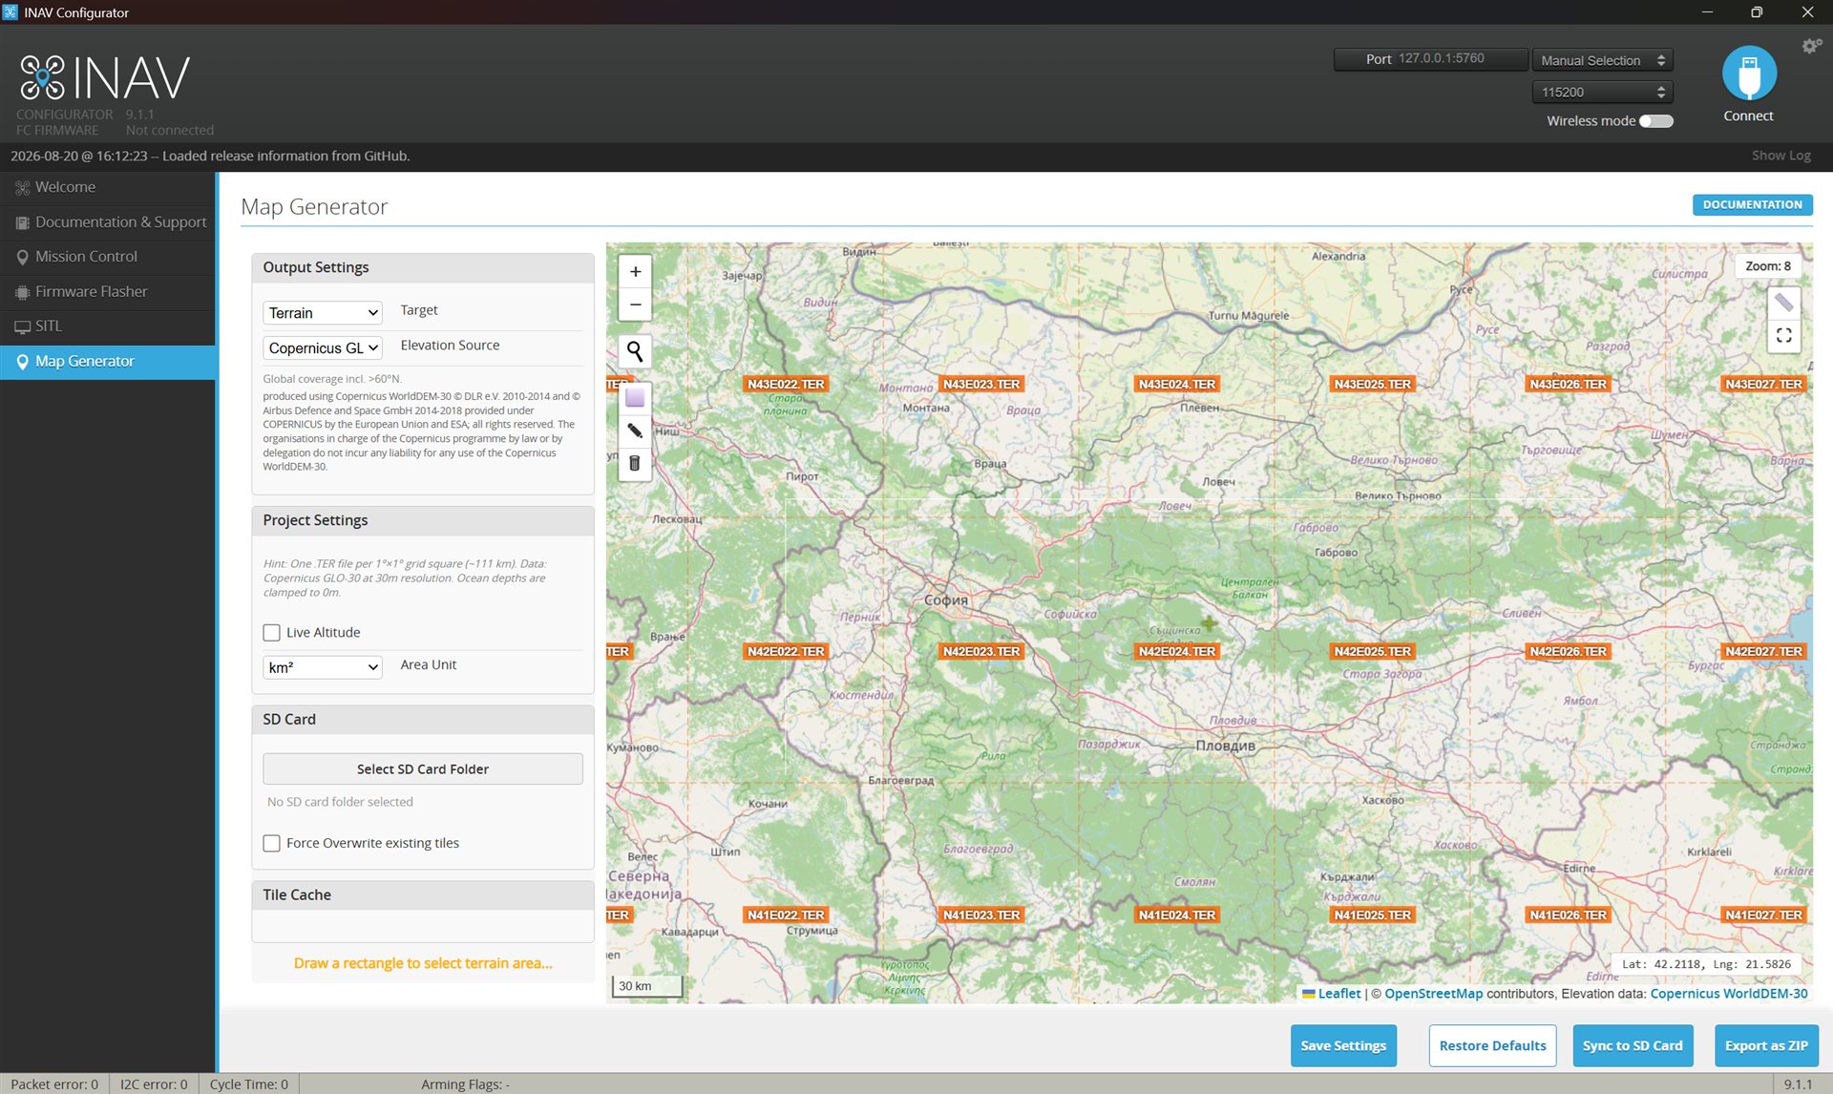1833x1094 pixels.
Task: Click the Export as ZIP button
Action: (1766, 1046)
